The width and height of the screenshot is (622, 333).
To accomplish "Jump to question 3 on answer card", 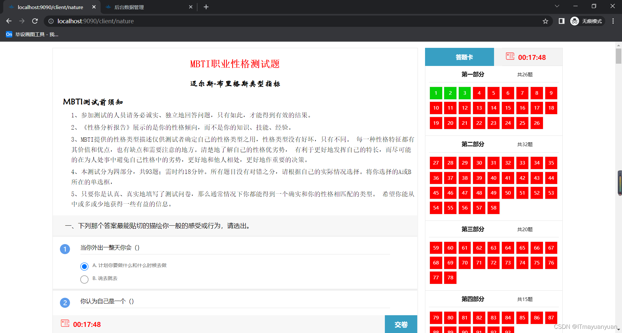I will [465, 93].
